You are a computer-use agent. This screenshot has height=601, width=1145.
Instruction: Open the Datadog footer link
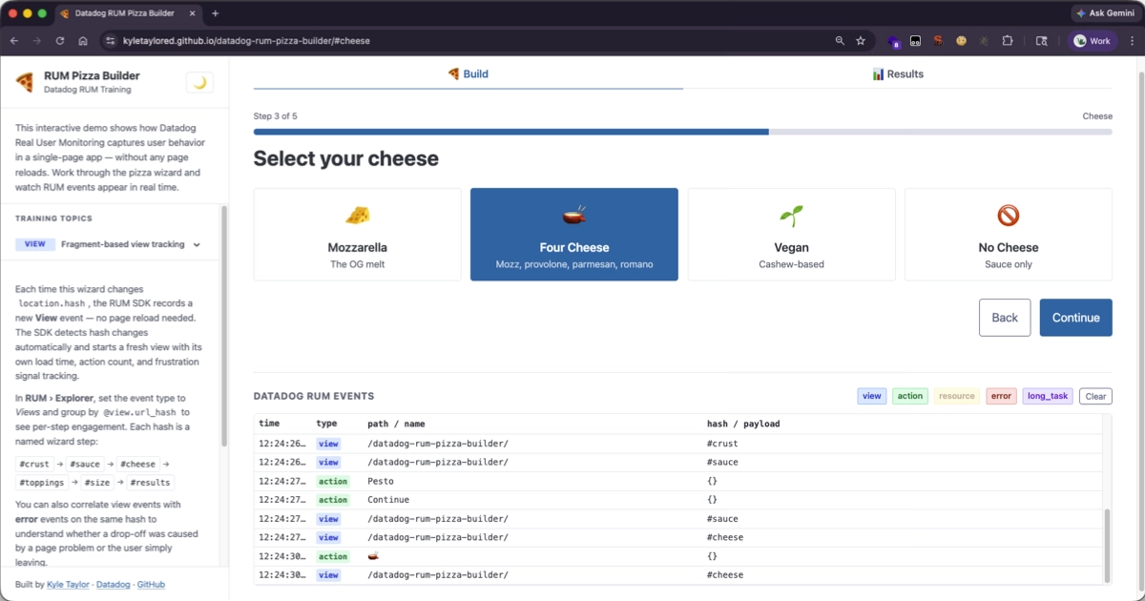tap(114, 584)
